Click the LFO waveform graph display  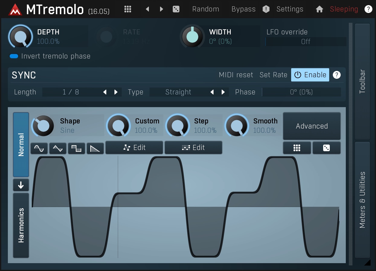(185, 207)
